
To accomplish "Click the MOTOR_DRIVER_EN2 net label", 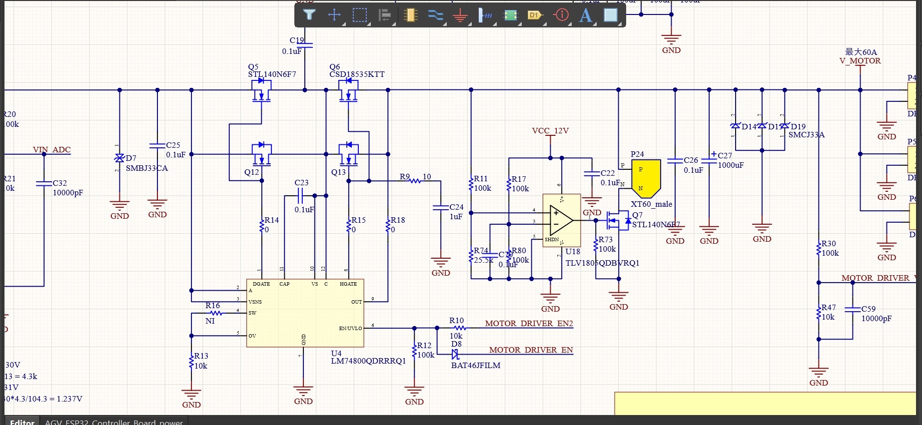I will (x=529, y=323).
